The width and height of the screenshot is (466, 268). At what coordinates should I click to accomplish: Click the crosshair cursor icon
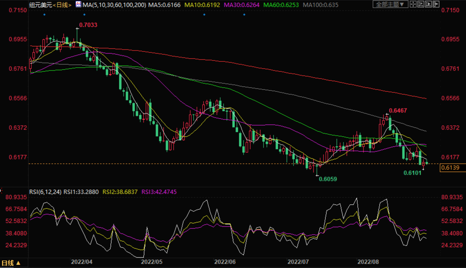413,4
